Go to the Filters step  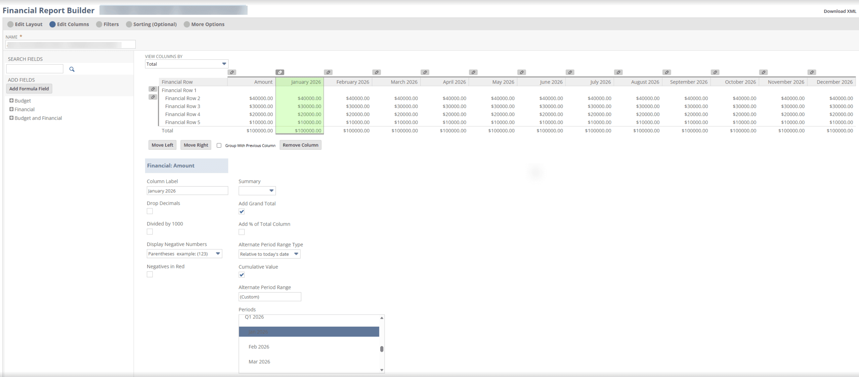point(108,24)
